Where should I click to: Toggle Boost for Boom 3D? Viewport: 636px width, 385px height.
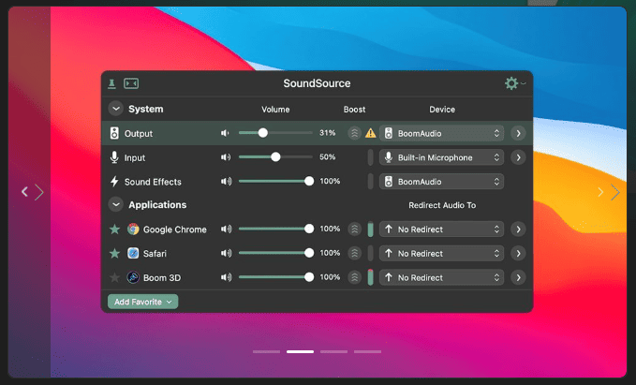354,277
